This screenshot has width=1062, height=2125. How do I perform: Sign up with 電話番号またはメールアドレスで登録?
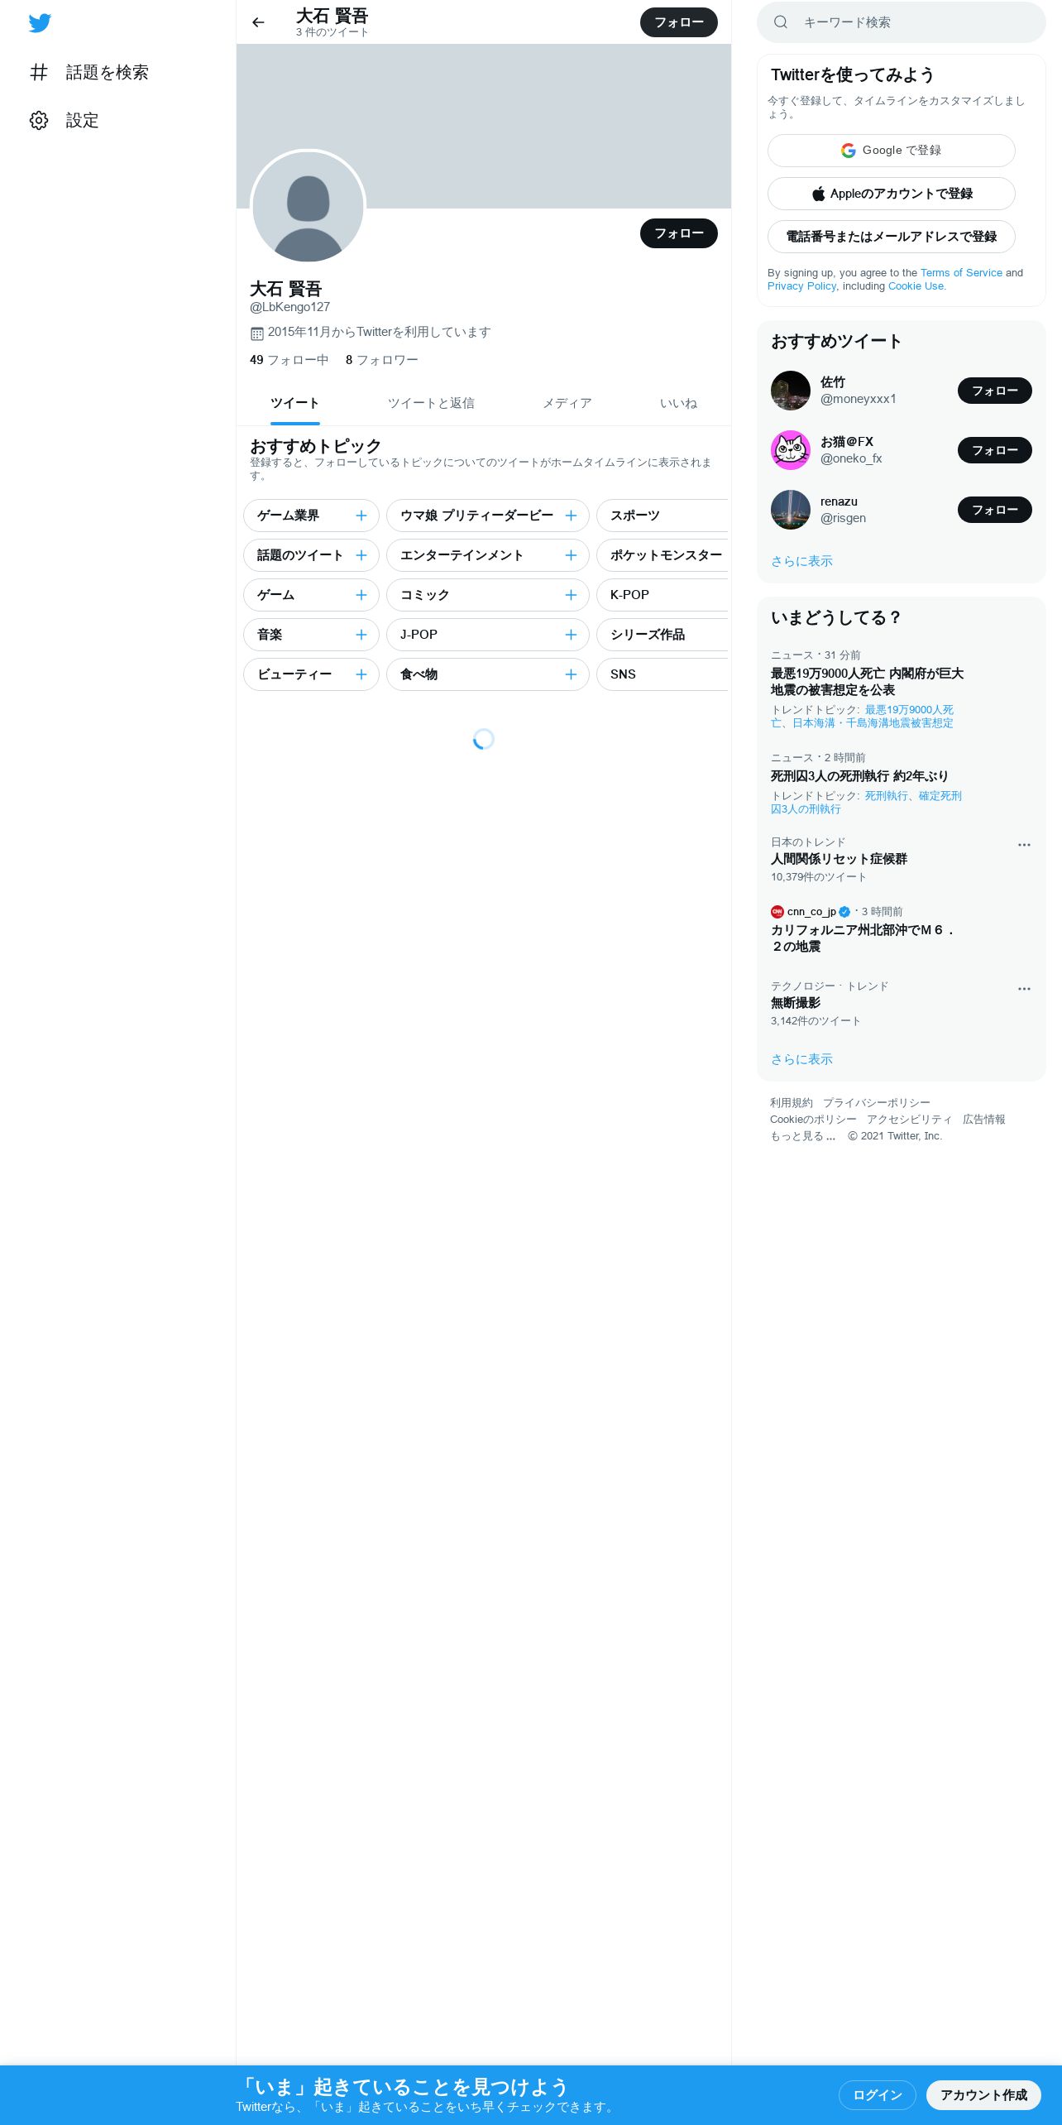(892, 237)
